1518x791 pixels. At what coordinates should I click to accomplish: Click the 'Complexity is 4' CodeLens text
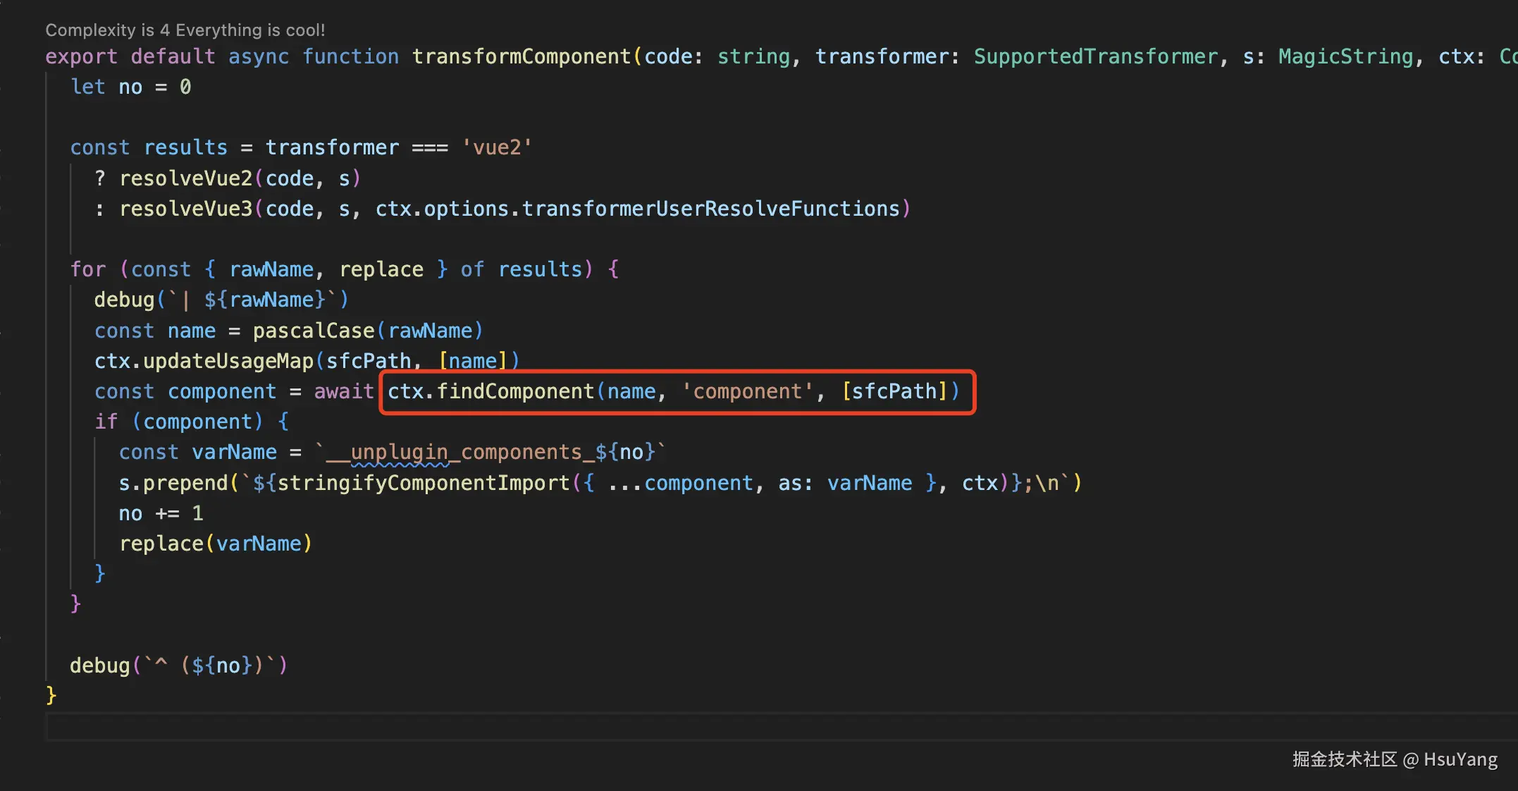pos(107,30)
